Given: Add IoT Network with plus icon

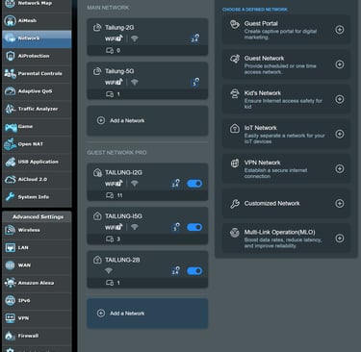Looking at the screenshot, I should point(340,134).
